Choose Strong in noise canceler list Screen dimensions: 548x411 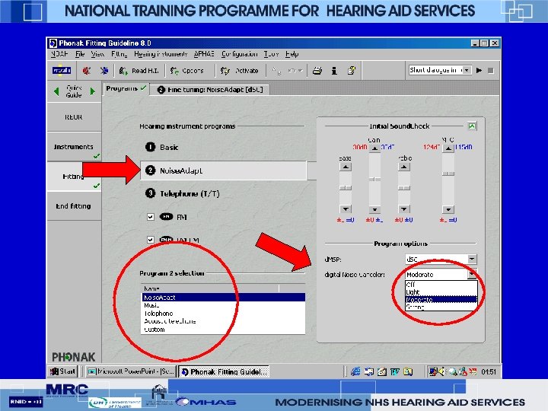coord(441,307)
